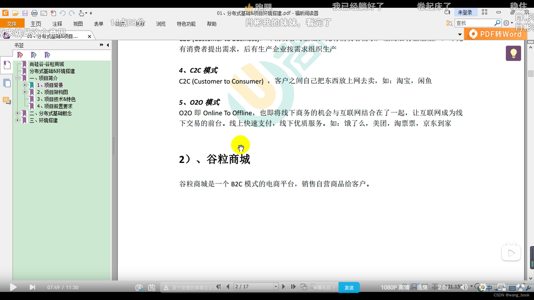Toggle danmaku display in the video player
This screenshot has width=534, height=300.
139,288
